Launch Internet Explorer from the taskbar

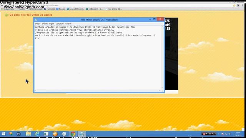(x=37, y=134)
